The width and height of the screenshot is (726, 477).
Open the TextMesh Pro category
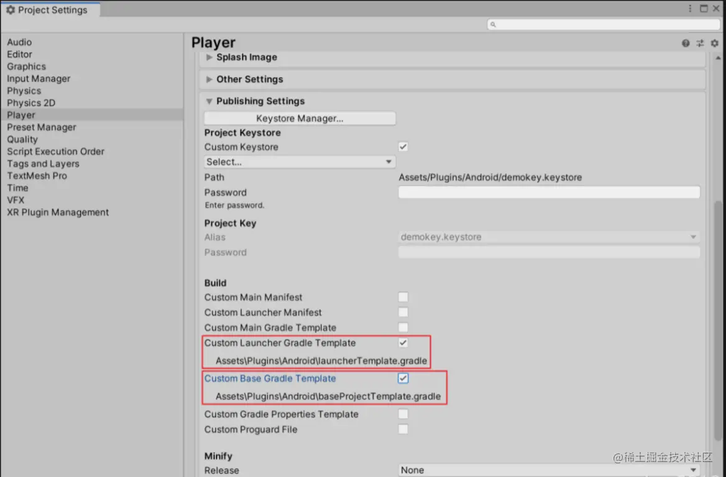[x=37, y=176]
